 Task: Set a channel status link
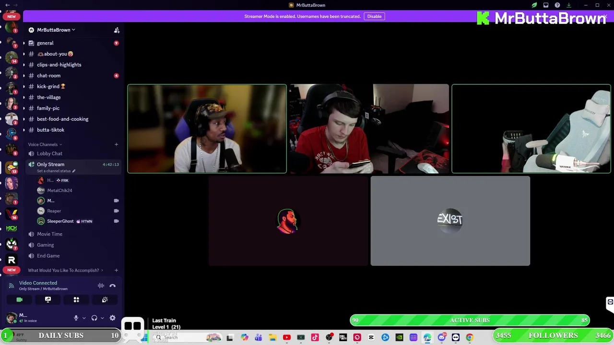click(56, 171)
